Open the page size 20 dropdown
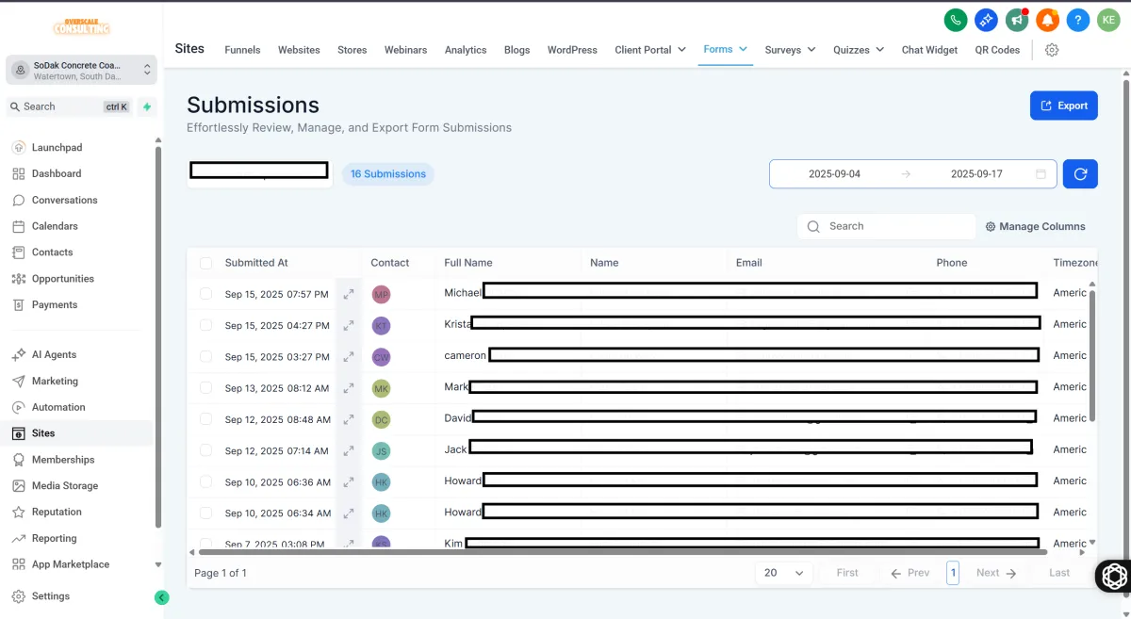Screen dimensions: 1131x619 tap(784, 573)
